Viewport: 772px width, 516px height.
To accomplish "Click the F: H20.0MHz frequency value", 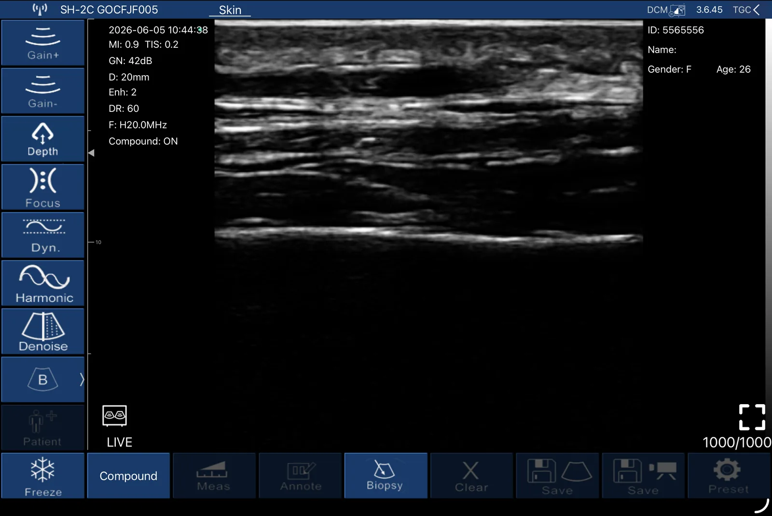I will coord(138,125).
